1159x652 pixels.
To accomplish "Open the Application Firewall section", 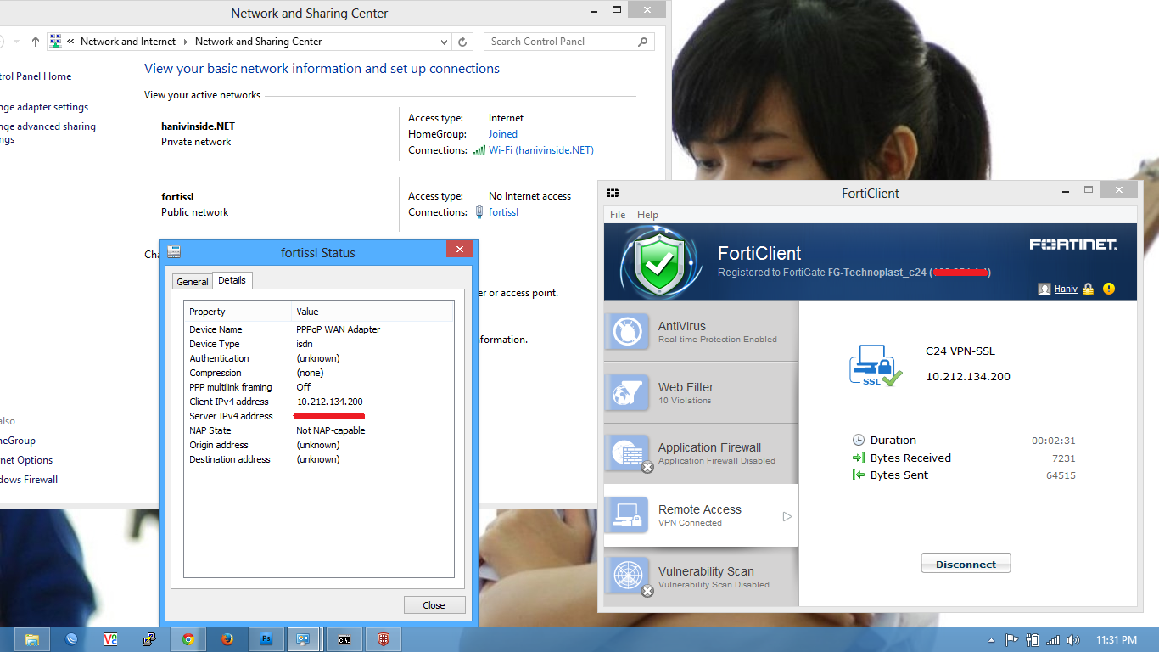I will (701, 453).
